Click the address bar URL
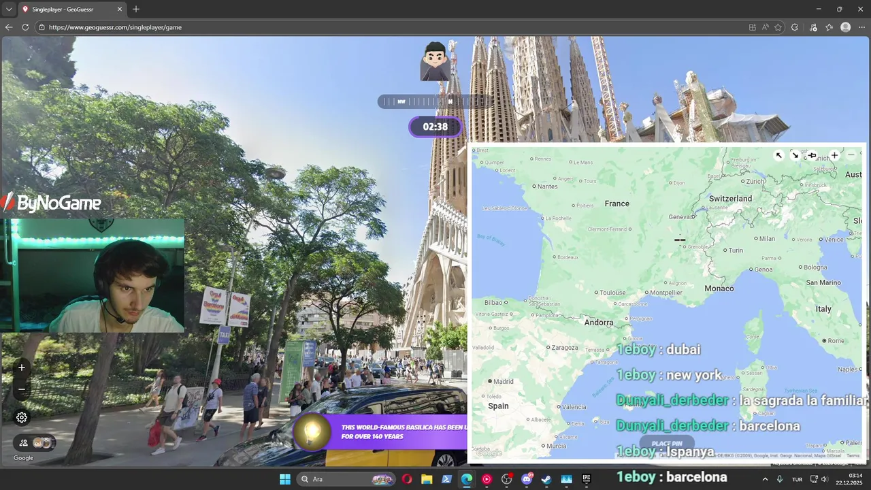This screenshot has width=871, height=490. click(116, 27)
